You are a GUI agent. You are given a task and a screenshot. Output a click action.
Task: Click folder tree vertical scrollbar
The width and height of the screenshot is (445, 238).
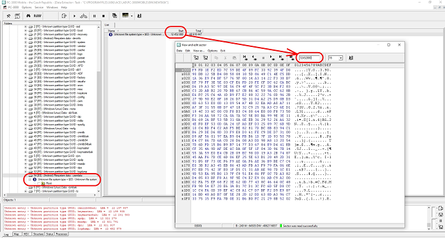[x=99, y=109]
